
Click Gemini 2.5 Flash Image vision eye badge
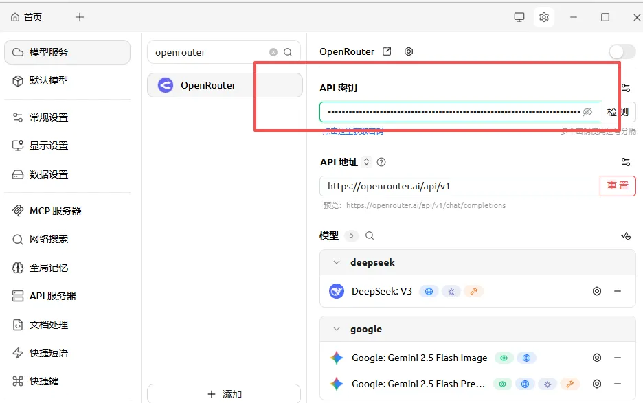tap(504, 358)
